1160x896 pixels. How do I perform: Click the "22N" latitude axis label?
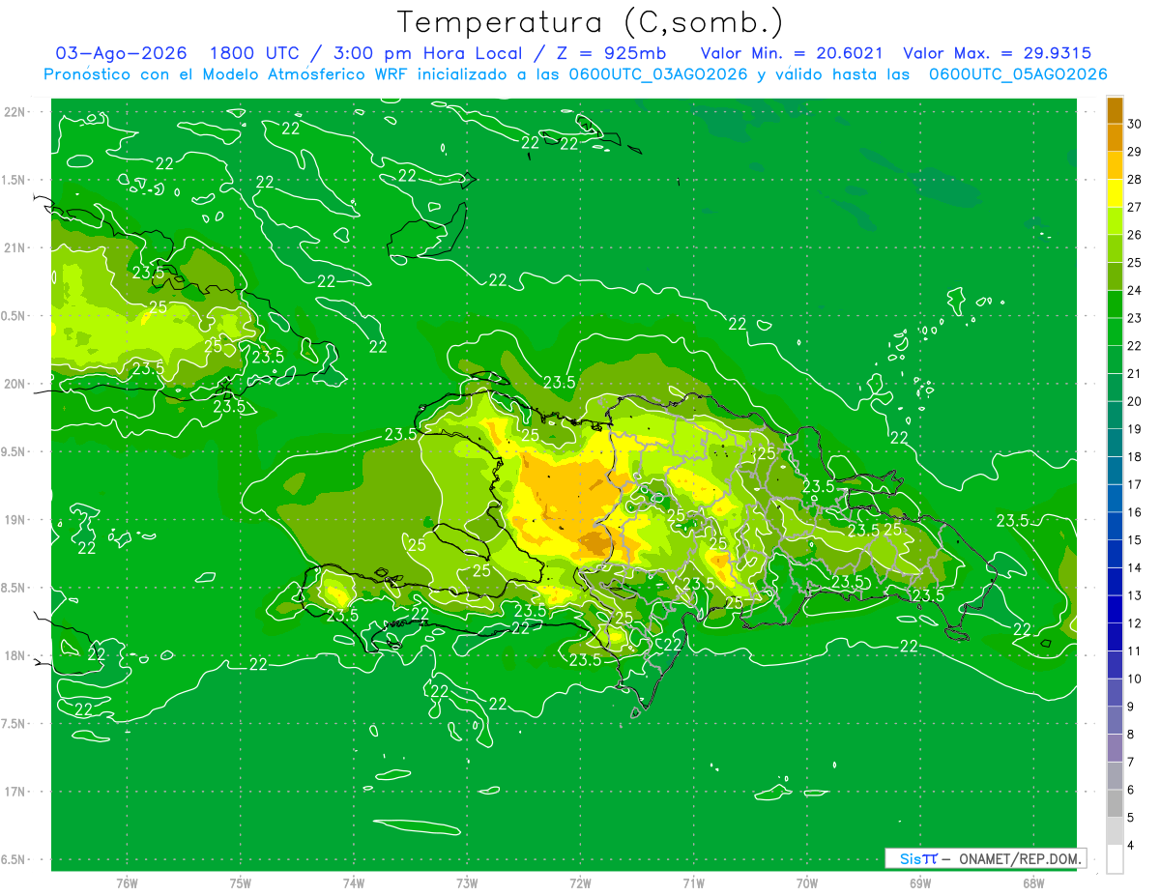[16, 112]
